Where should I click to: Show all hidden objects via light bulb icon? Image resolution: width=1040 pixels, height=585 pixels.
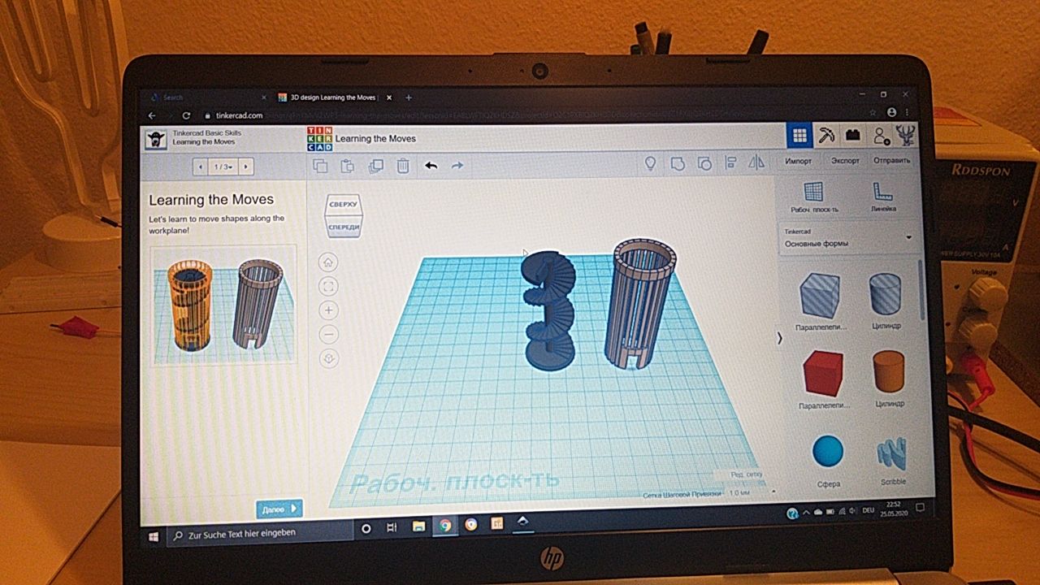click(x=650, y=163)
